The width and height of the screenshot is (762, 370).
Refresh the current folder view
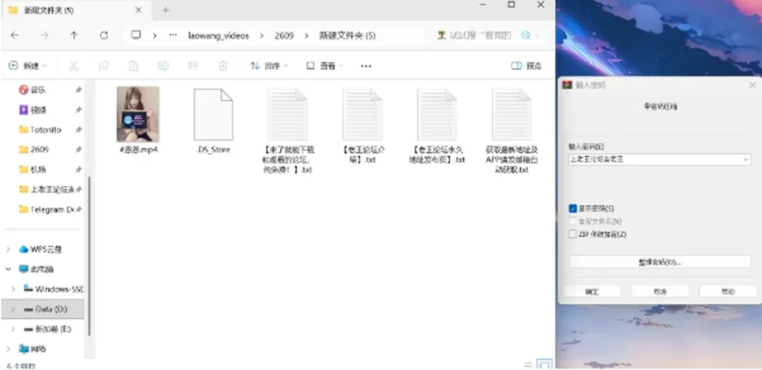click(103, 36)
